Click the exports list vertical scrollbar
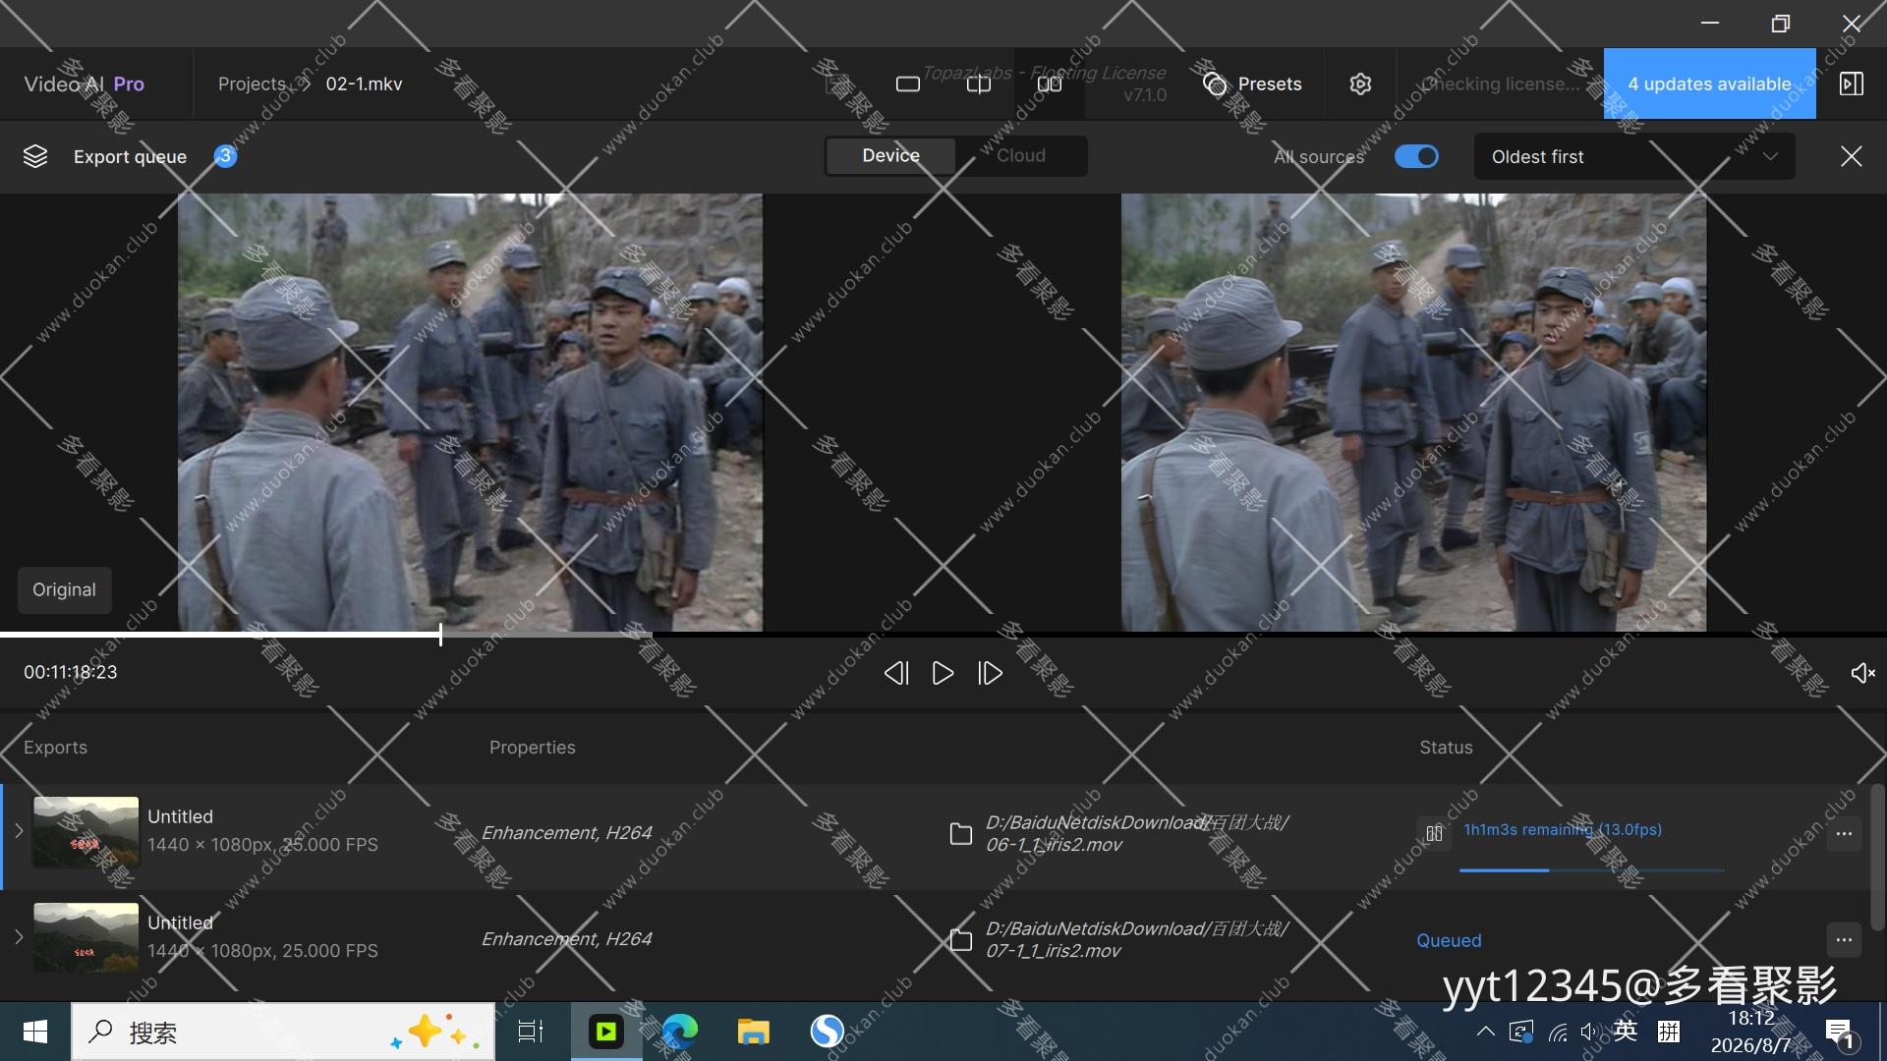The image size is (1887, 1061). tap(1877, 857)
